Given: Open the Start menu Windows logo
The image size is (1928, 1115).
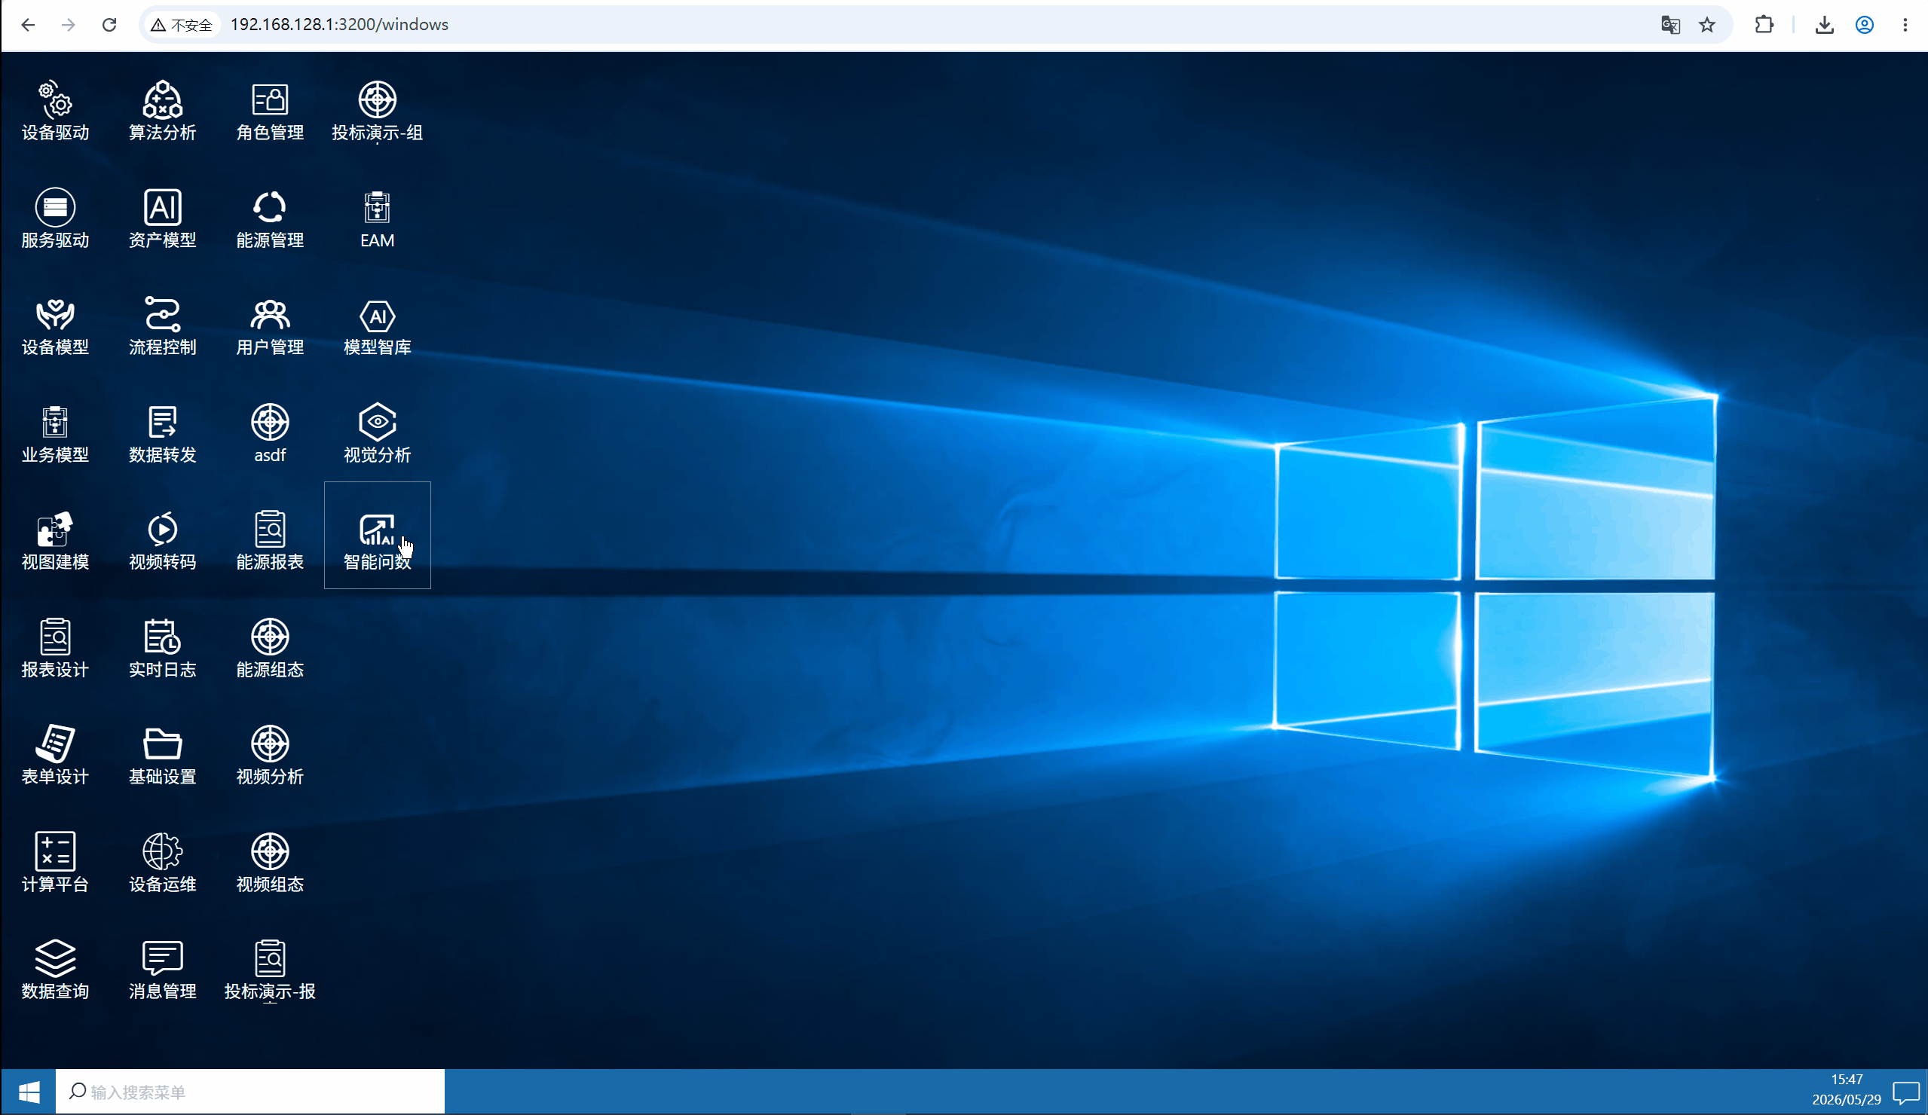Looking at the screenshot, I should 29,1092.
